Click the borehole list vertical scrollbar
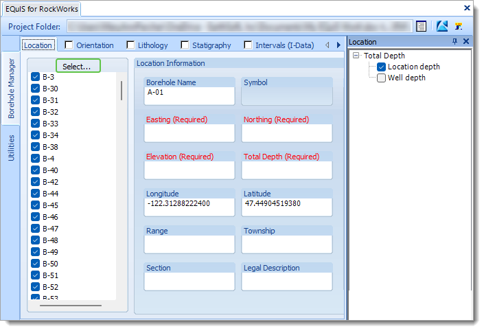Screen dimensions: 484x331 tap(122, 91)
